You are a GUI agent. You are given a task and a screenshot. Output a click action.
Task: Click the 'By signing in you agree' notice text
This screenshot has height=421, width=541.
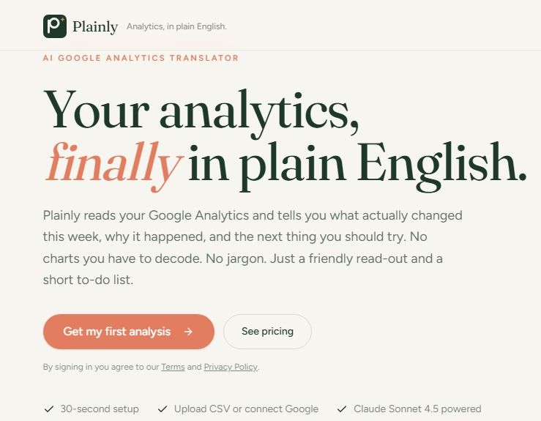[x=151, y=367]
